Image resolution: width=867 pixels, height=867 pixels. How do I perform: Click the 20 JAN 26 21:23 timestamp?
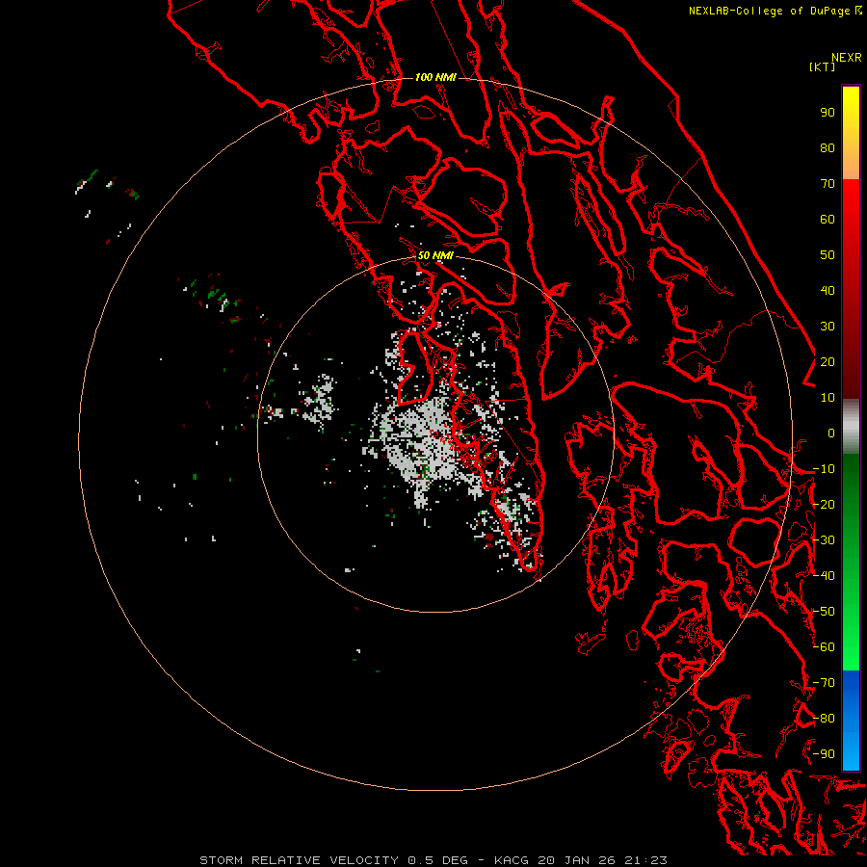click(603, 860)
